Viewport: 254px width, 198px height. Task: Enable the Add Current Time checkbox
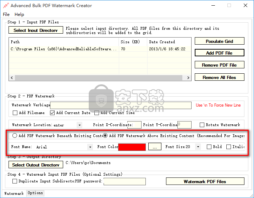coord(97,113)
